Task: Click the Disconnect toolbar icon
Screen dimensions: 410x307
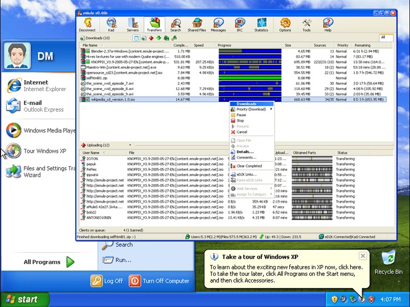Action: (87, 25)
